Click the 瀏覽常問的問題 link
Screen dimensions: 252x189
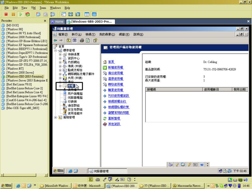[119, 113]
